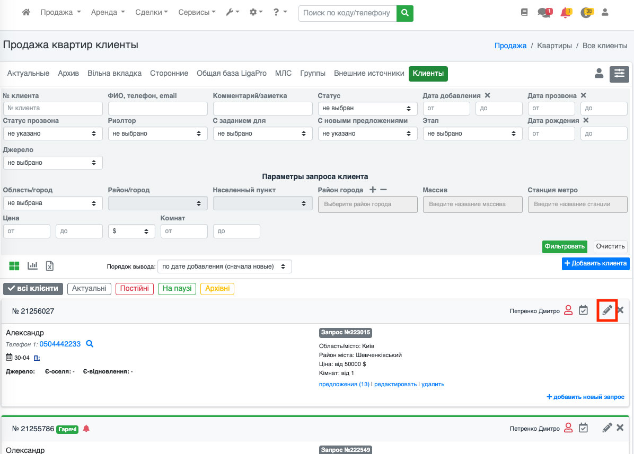This screenshot has height=454, width=634.
Task: Click Добавить клиента button
Action: (x=595, y=263)
